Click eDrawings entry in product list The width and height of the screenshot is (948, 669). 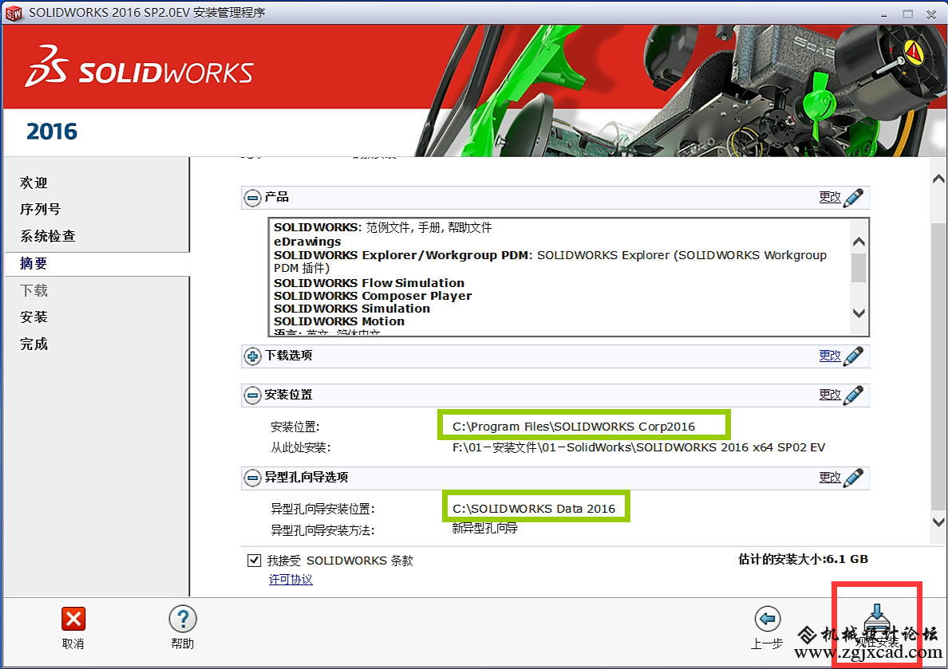point(307,242)
